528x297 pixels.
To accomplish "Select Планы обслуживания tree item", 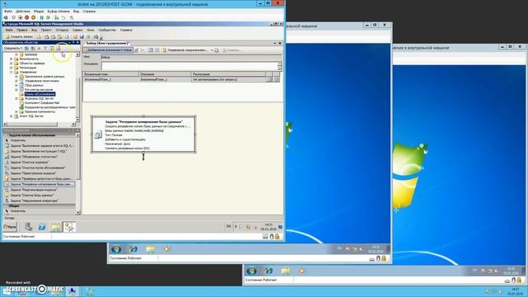I will (x=40, y=94).
